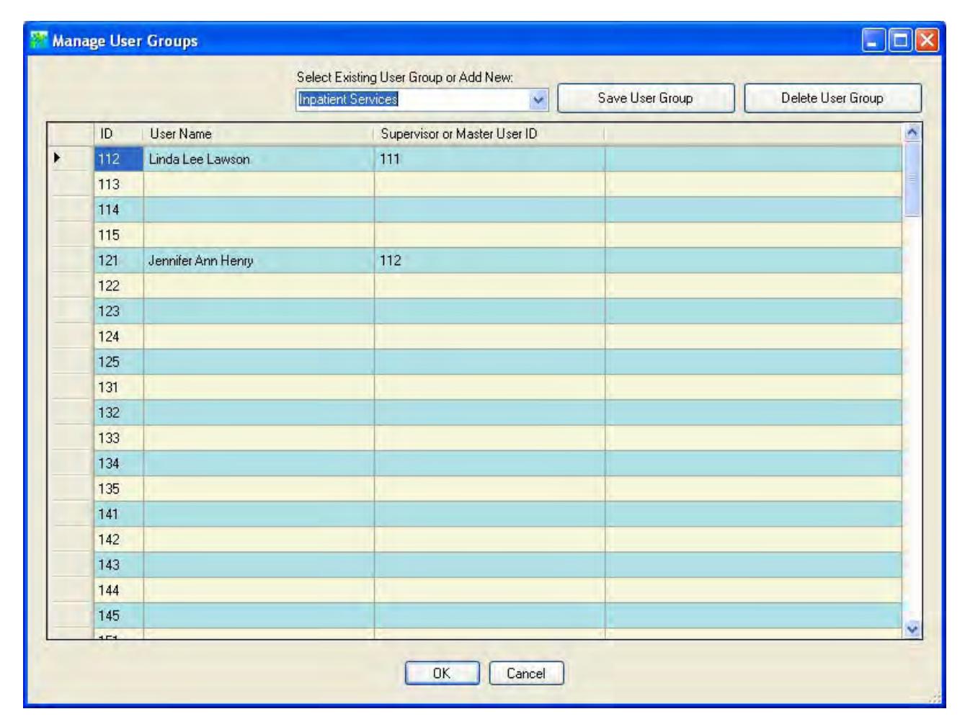The width and height of the screenshot is (965, 727).
Task: Select the ID cell 143
Action: coord(119,565)
